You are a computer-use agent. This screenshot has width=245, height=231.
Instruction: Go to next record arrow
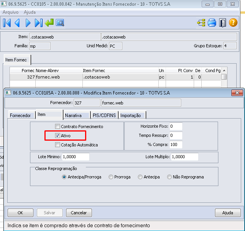pos(28,23)
